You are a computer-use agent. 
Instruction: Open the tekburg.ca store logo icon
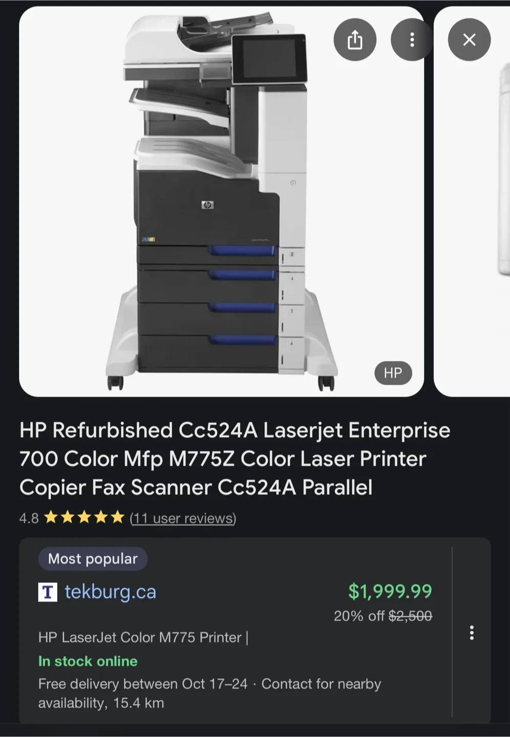pos(48,592)
